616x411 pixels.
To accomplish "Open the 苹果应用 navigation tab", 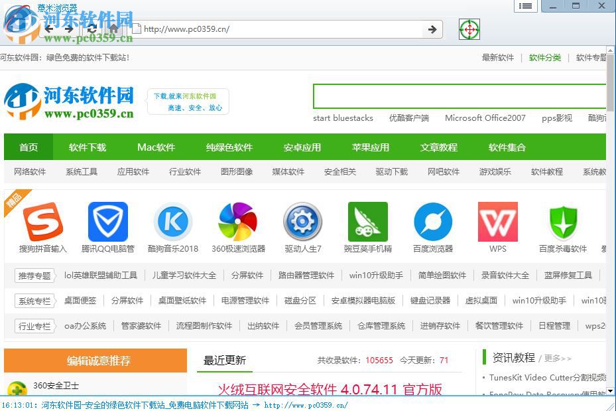I will point(371,147).
